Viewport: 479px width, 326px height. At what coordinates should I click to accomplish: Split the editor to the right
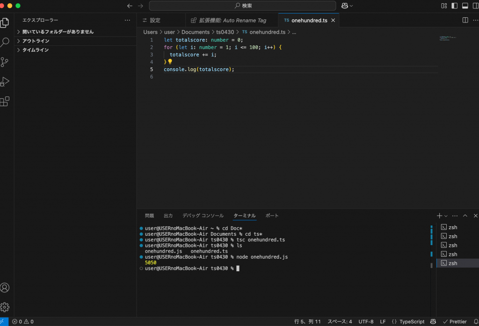click(x=465, y=20)
